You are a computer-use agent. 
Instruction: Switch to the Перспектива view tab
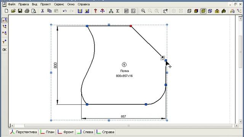point(23,132)
